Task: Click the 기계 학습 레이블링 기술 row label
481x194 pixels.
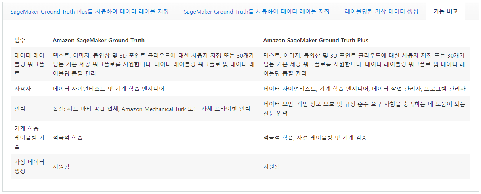Action: (30, 138)
